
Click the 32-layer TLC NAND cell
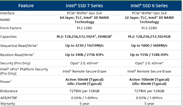tap(149, 20)
